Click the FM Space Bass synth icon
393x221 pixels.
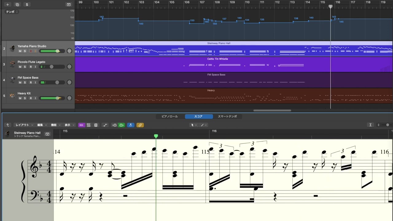pos(12,80)
